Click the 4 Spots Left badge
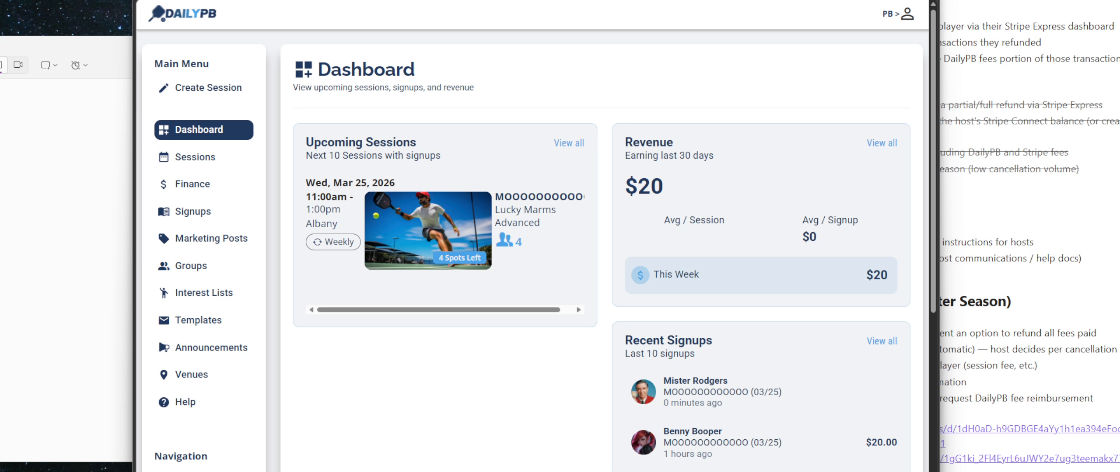This screenshot has width=1120, height=472. (x=459, y=258)
